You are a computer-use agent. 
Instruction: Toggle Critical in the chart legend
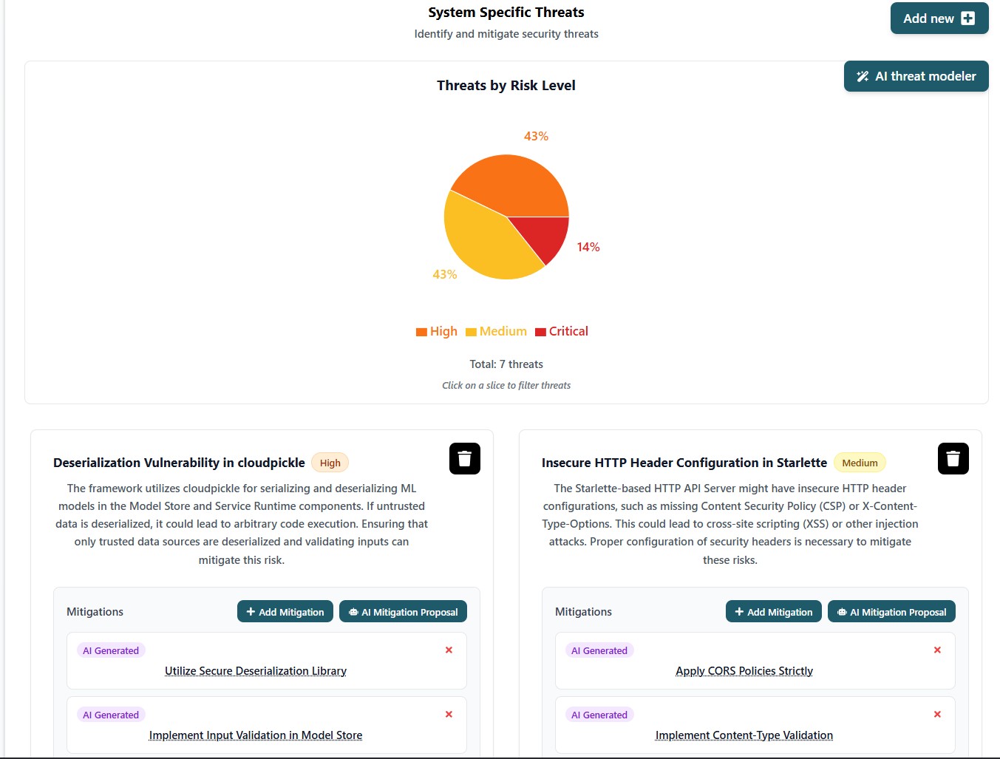tap(562, 331)
